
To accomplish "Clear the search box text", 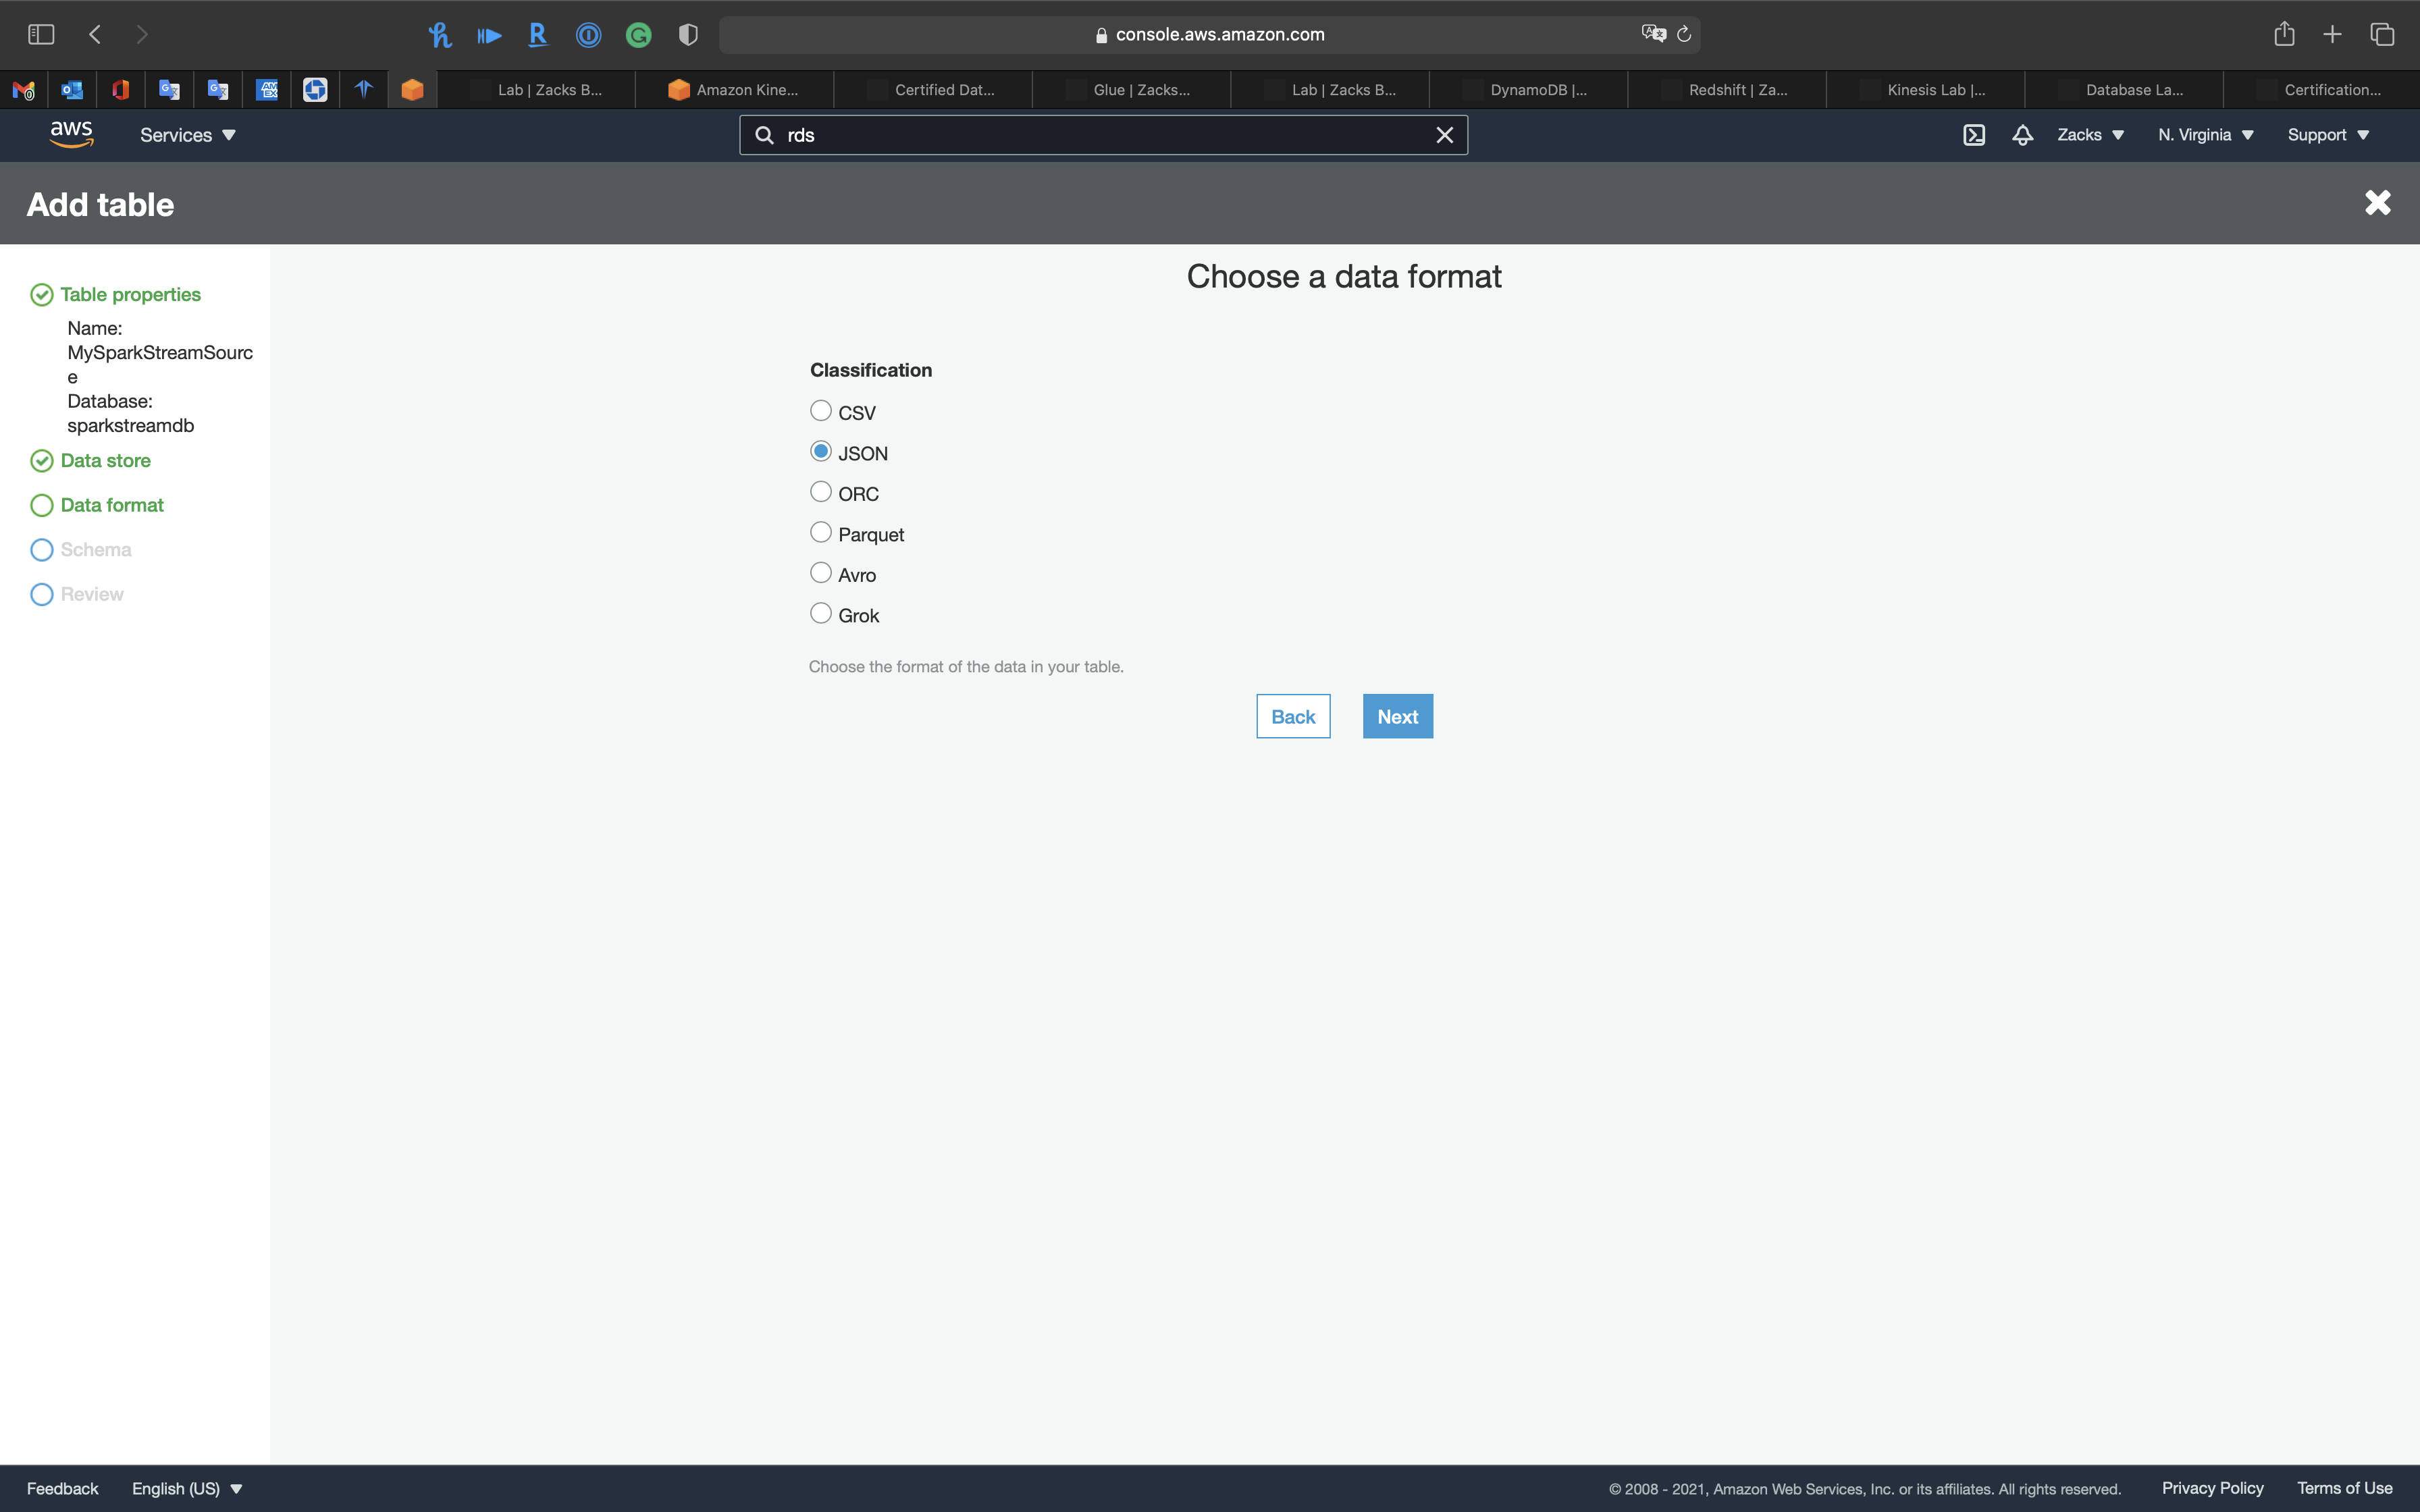I will tap(1444, 135).
